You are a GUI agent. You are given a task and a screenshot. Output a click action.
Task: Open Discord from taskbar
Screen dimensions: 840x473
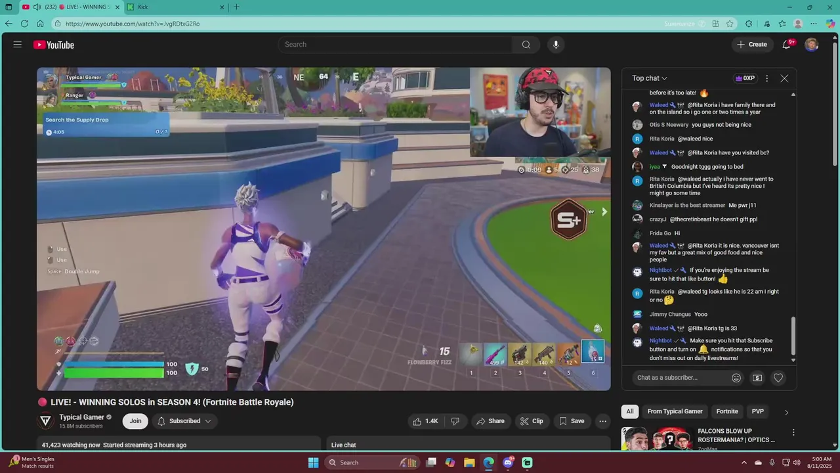(x=507, y=462)
